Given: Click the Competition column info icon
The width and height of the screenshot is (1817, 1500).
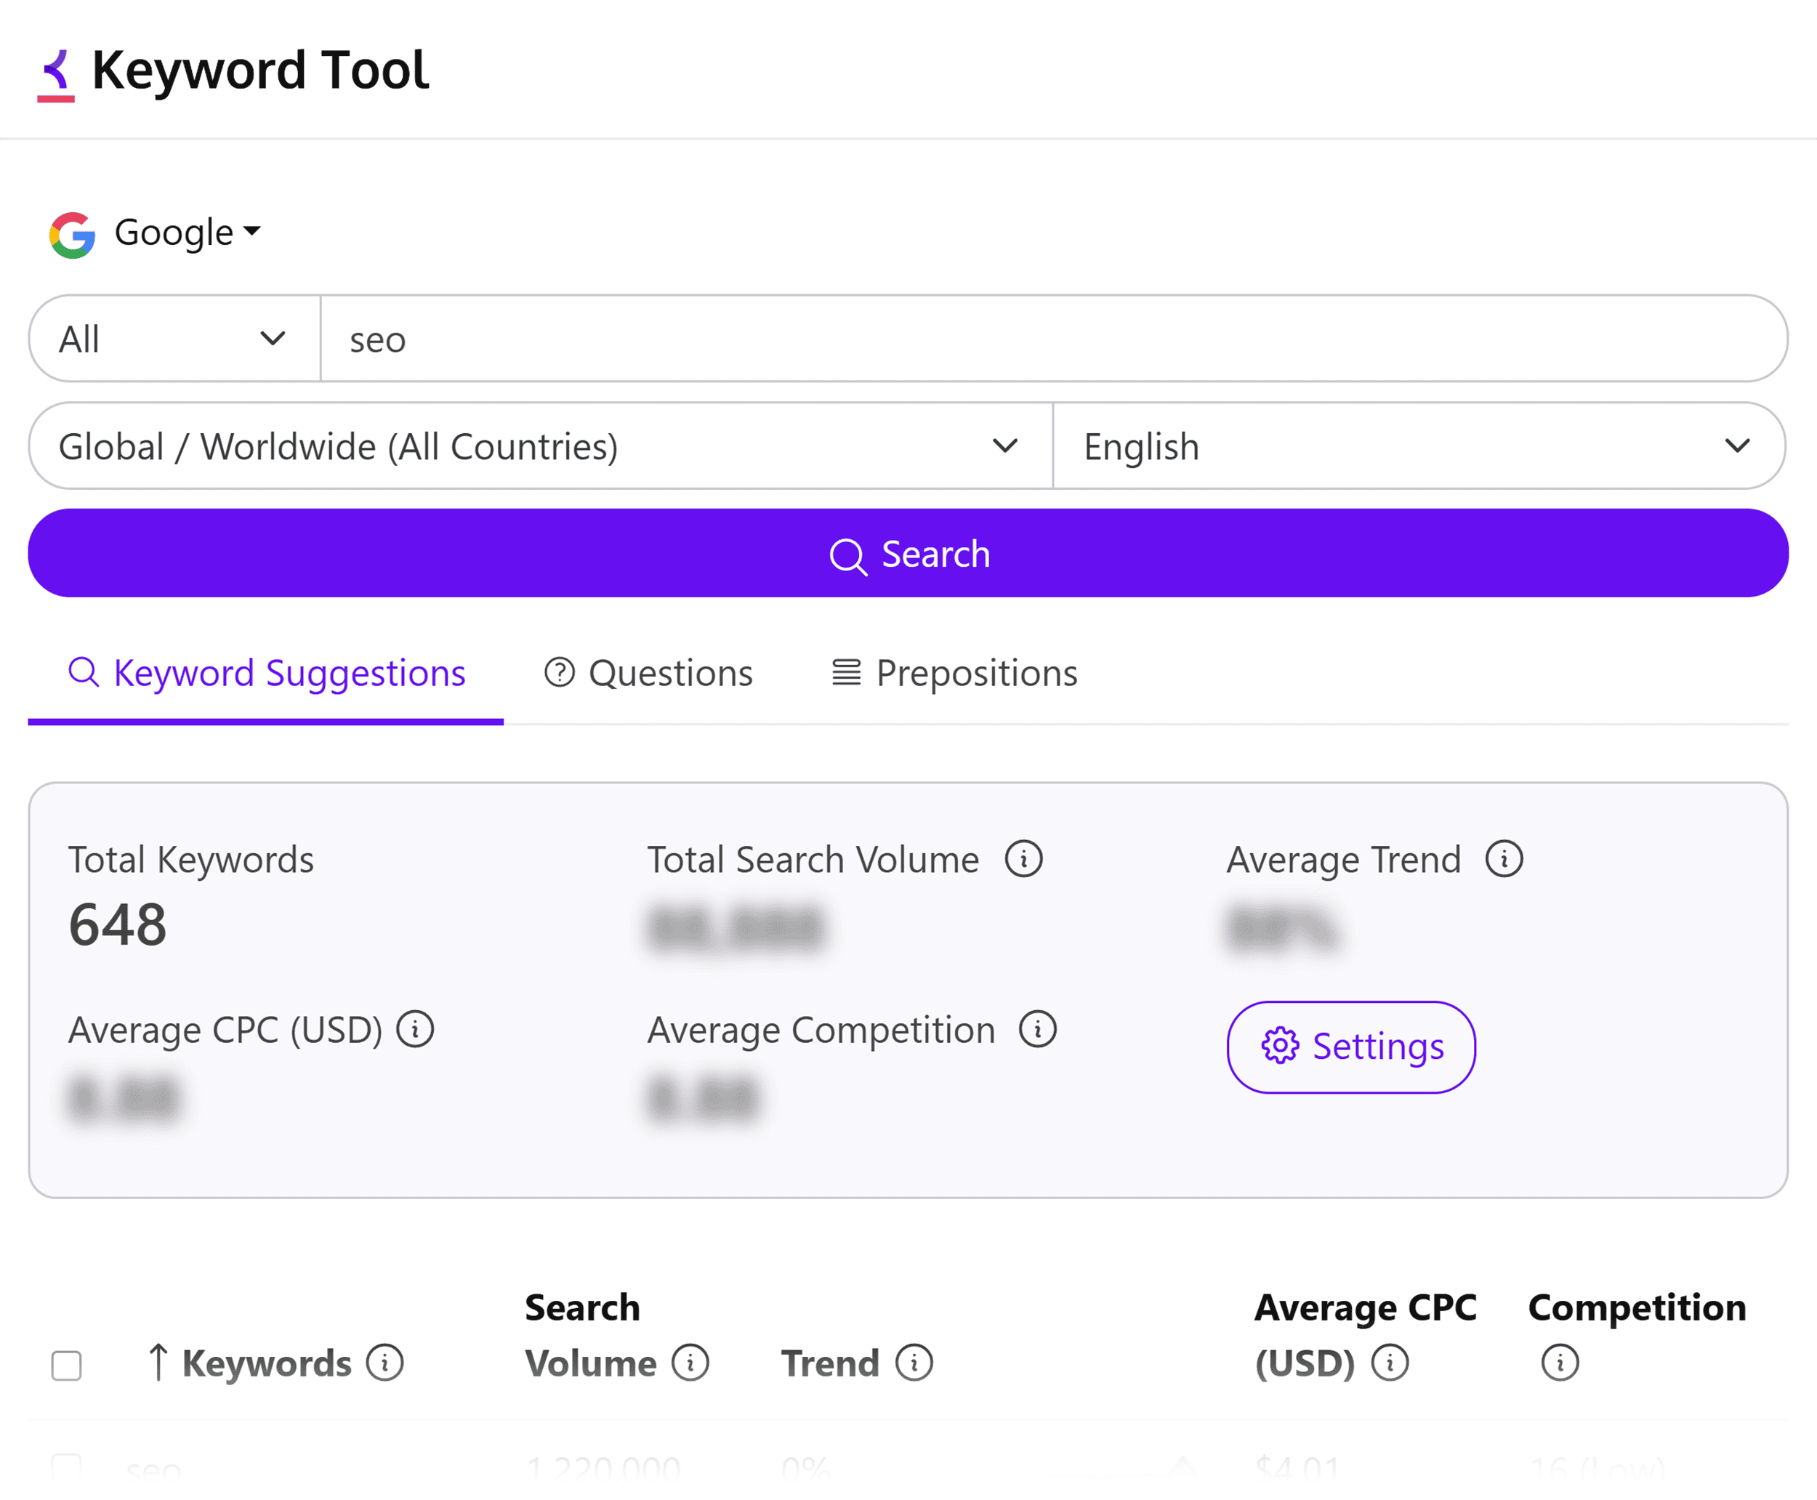Looking at the screenshot, I should pos(1560,1363).
